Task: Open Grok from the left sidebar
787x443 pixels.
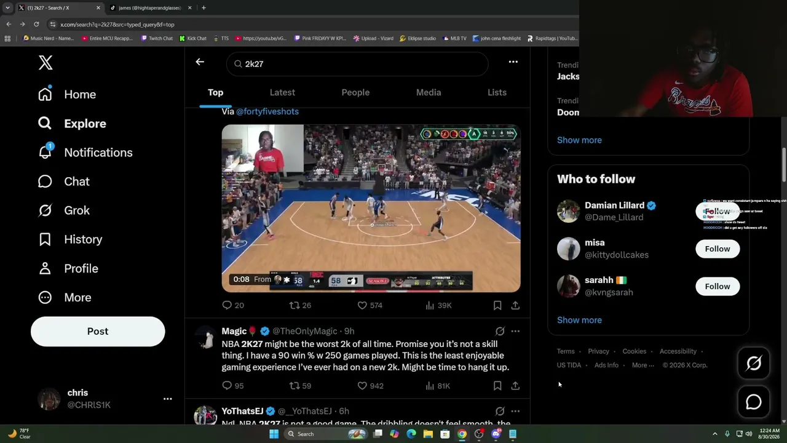Action: click(x=63, y=210)
